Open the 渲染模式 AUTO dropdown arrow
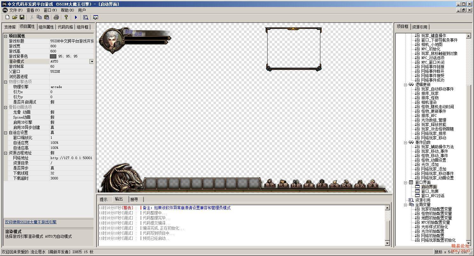 (92, 61)
